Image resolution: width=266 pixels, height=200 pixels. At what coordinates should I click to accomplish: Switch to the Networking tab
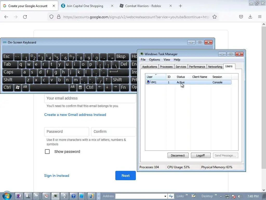(x=215, y=67)
